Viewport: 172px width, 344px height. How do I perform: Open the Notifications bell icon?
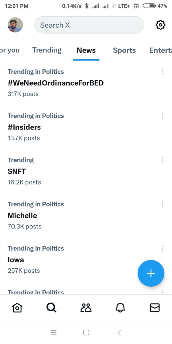pos(120,308)
